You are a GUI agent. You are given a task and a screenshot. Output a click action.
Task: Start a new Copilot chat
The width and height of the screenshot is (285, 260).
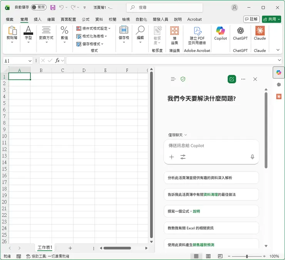click(232, 79)
